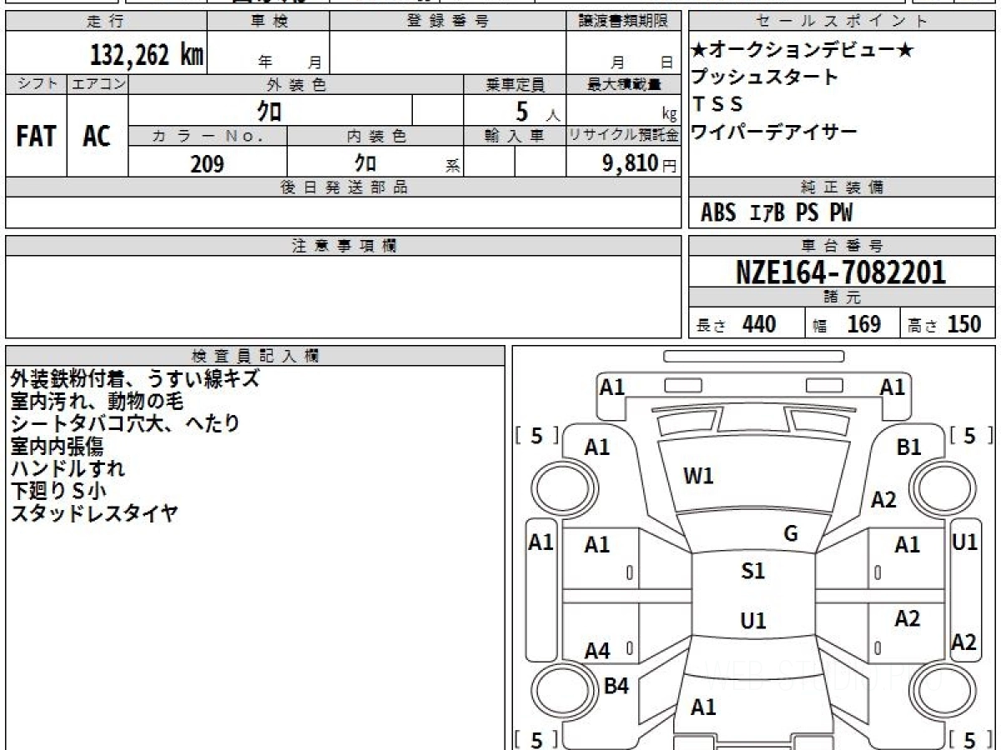
Task: Click the U1 mark on the roof
Action: coord(753,621)
